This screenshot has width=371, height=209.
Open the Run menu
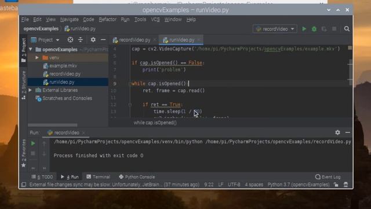125,19
